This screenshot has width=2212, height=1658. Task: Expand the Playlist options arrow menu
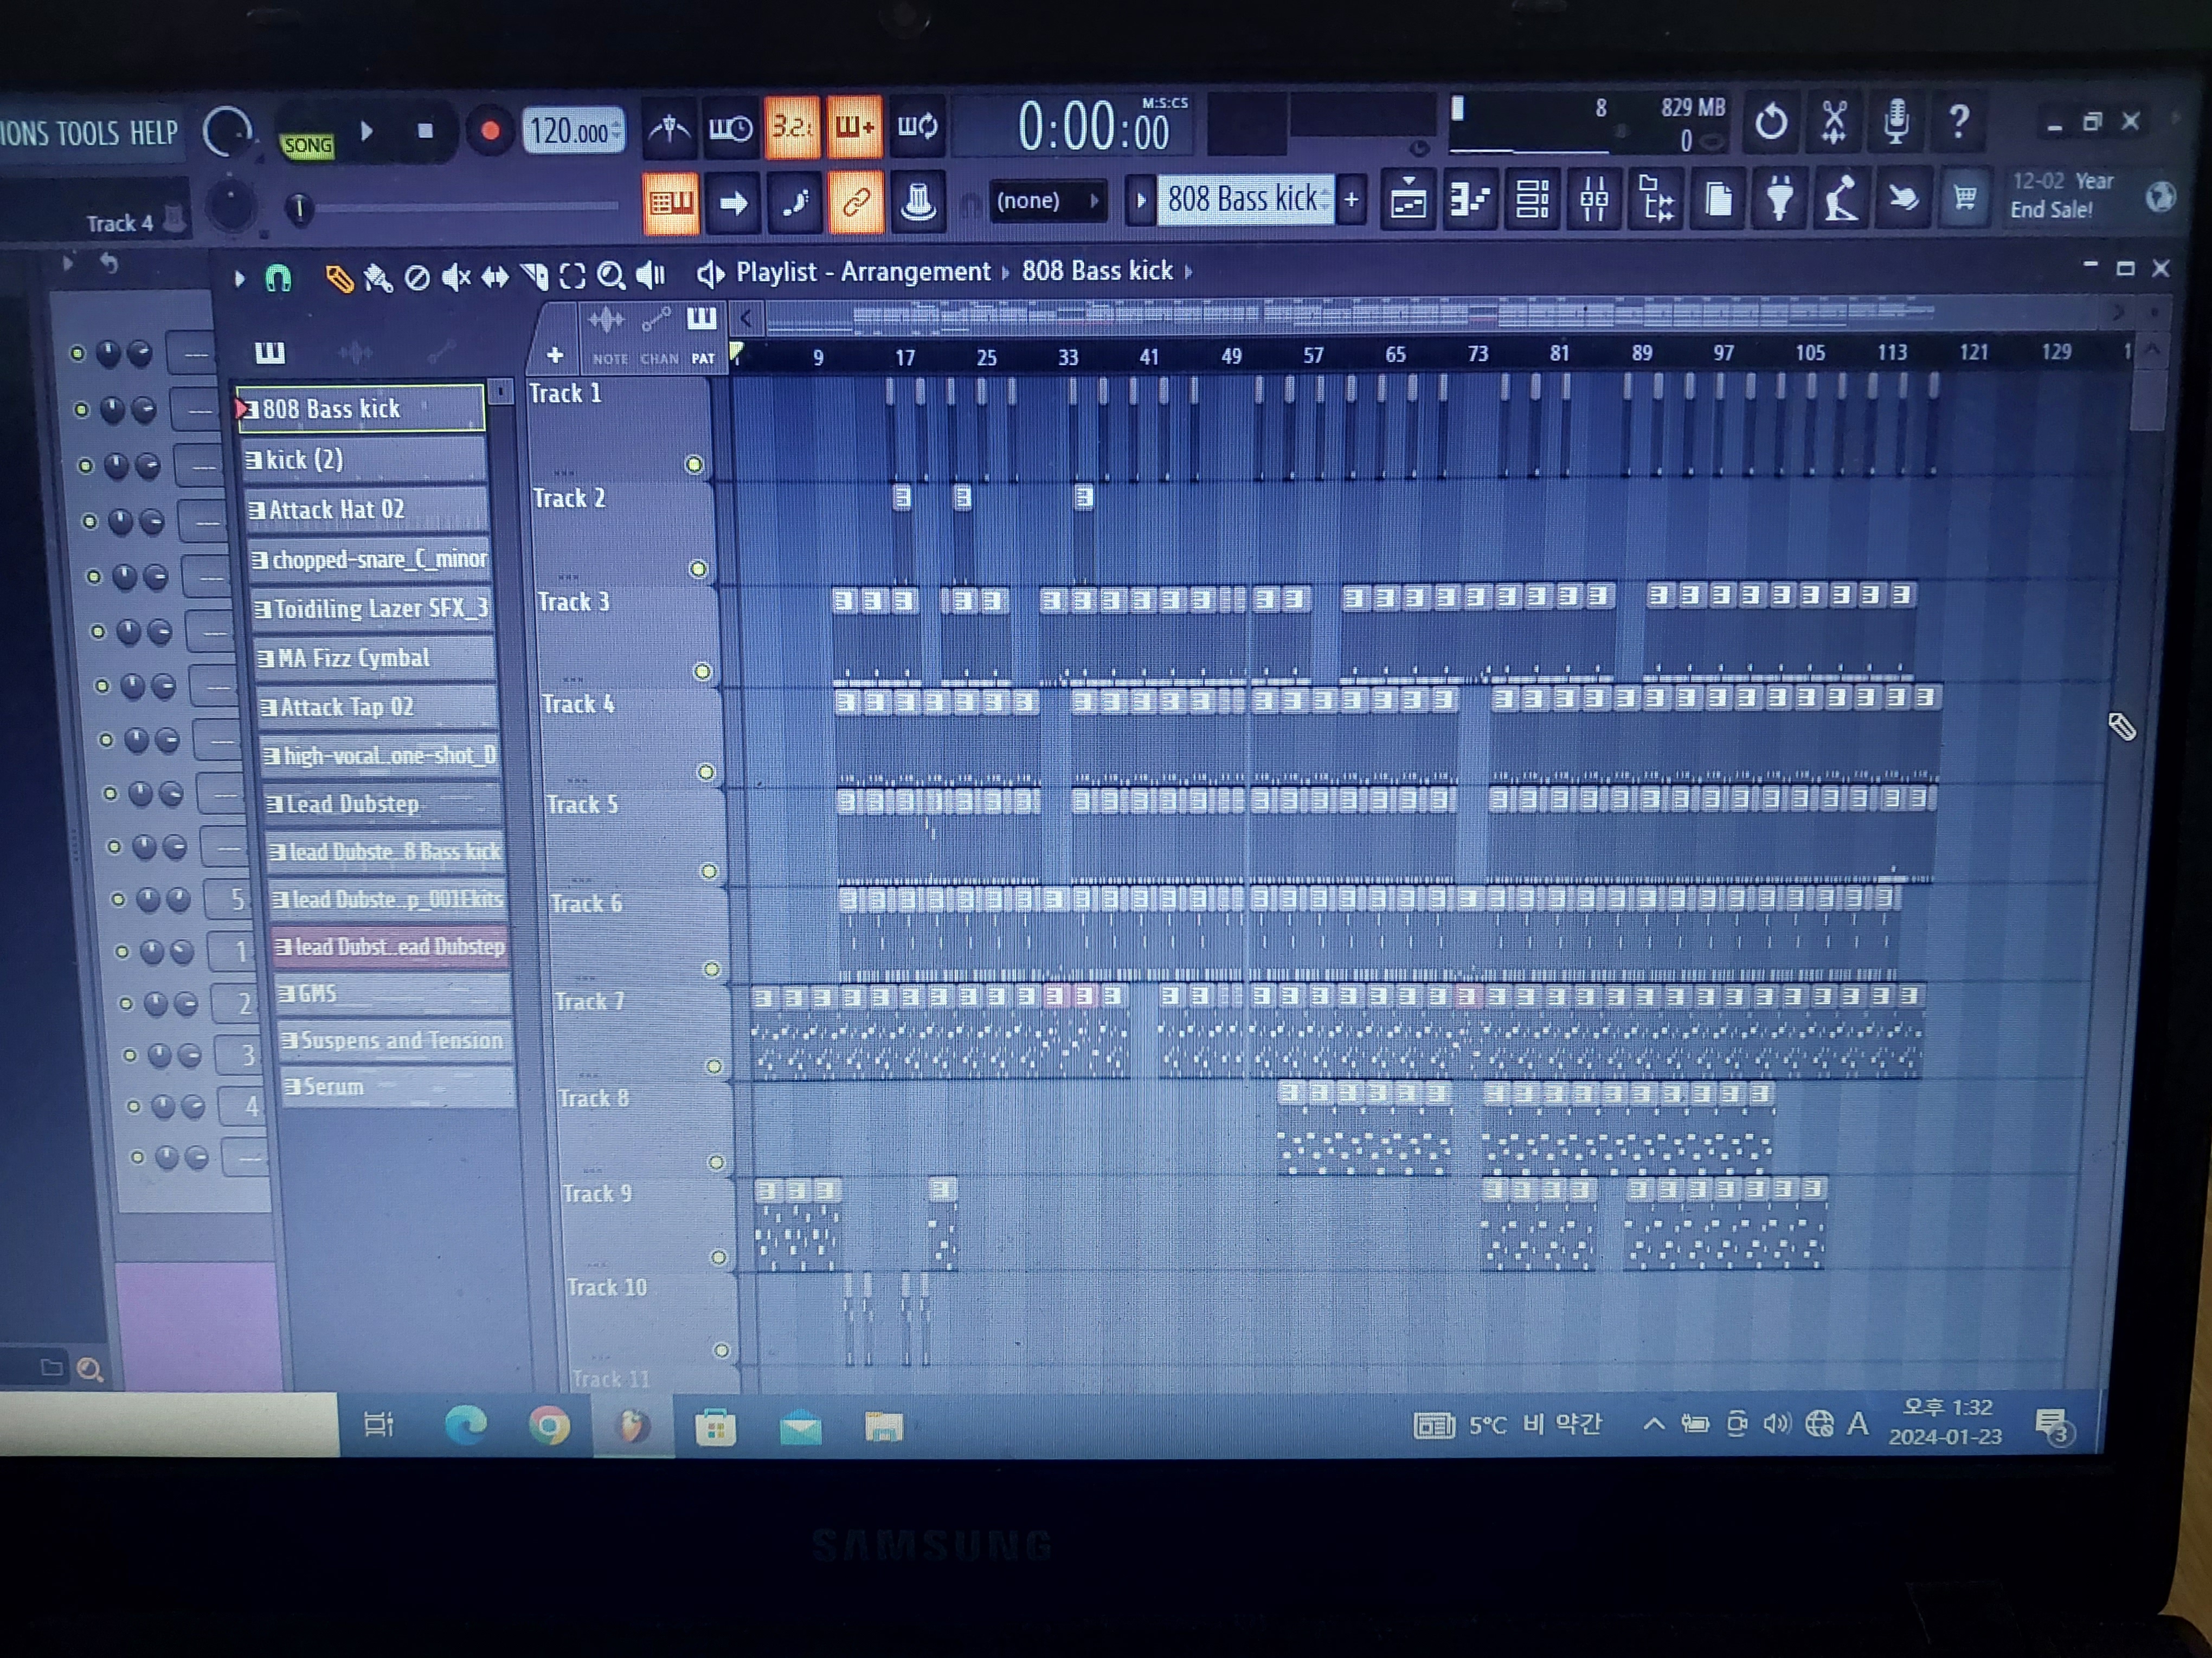[239, 279]
